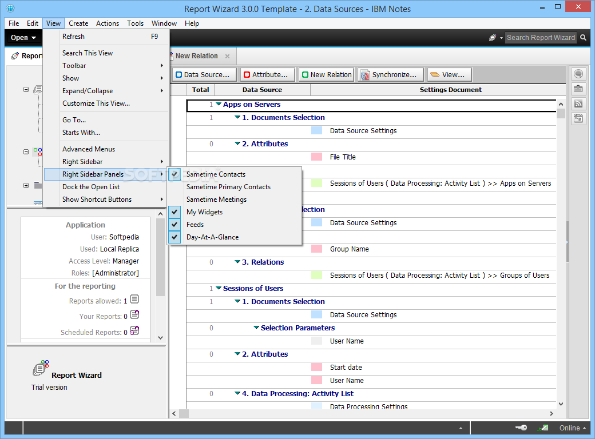Close the New Relation tab
Viewport: 595px width, 439px height.
point(227,56)
